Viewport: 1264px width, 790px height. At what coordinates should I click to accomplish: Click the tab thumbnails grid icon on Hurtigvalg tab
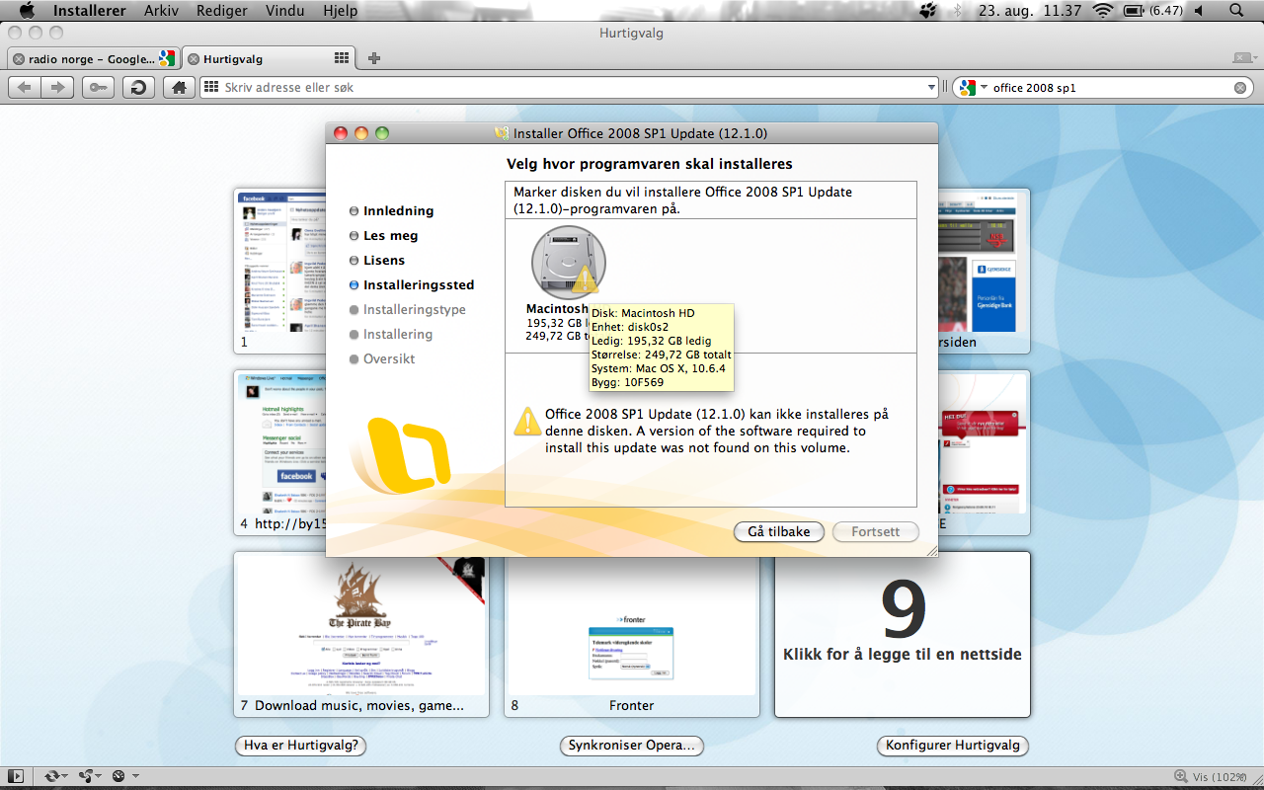[x=342, y=58]
